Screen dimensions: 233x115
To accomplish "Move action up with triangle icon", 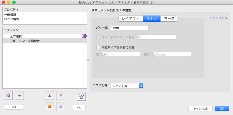I will pyautogui.click(x=49, y=95).
